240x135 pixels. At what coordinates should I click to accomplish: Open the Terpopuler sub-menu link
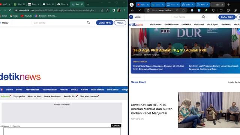(19, 96)
